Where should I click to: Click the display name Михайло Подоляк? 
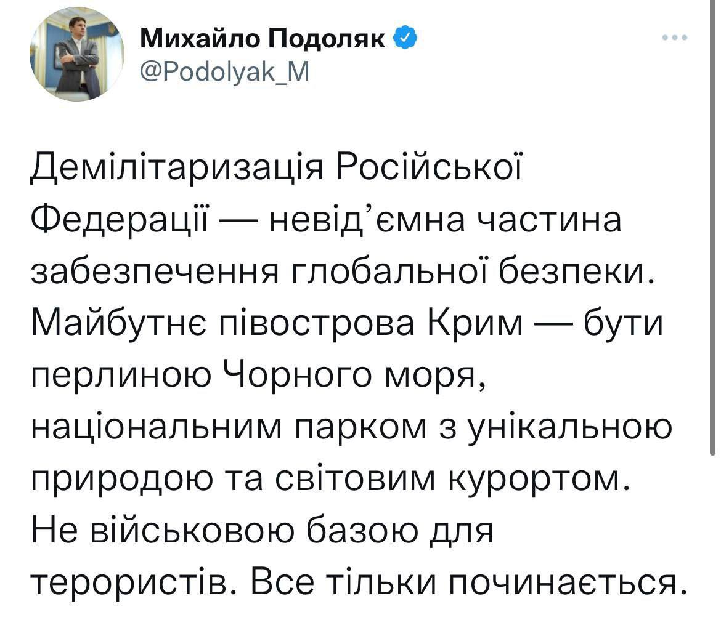264,40
